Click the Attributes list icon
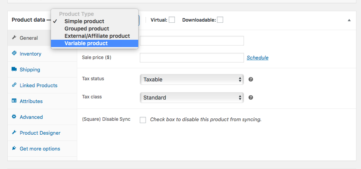 [x=14, y=101]
